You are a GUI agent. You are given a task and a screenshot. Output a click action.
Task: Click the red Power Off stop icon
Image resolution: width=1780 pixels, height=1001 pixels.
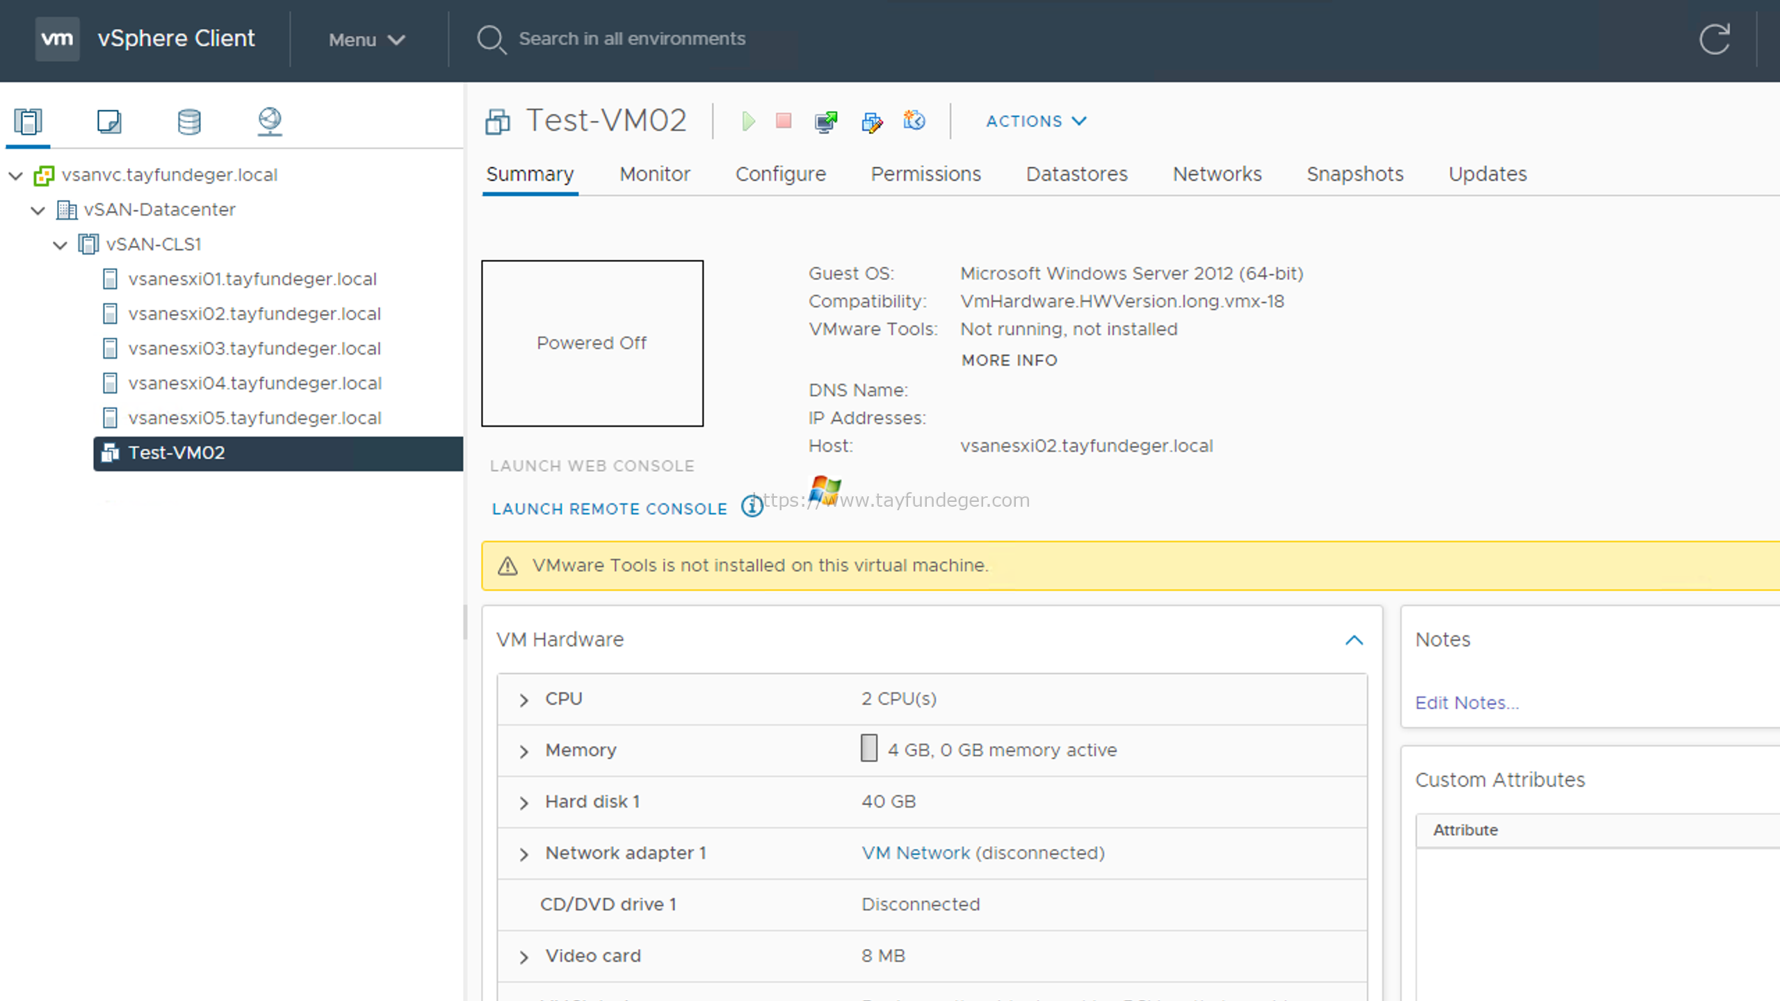[784, 121]
